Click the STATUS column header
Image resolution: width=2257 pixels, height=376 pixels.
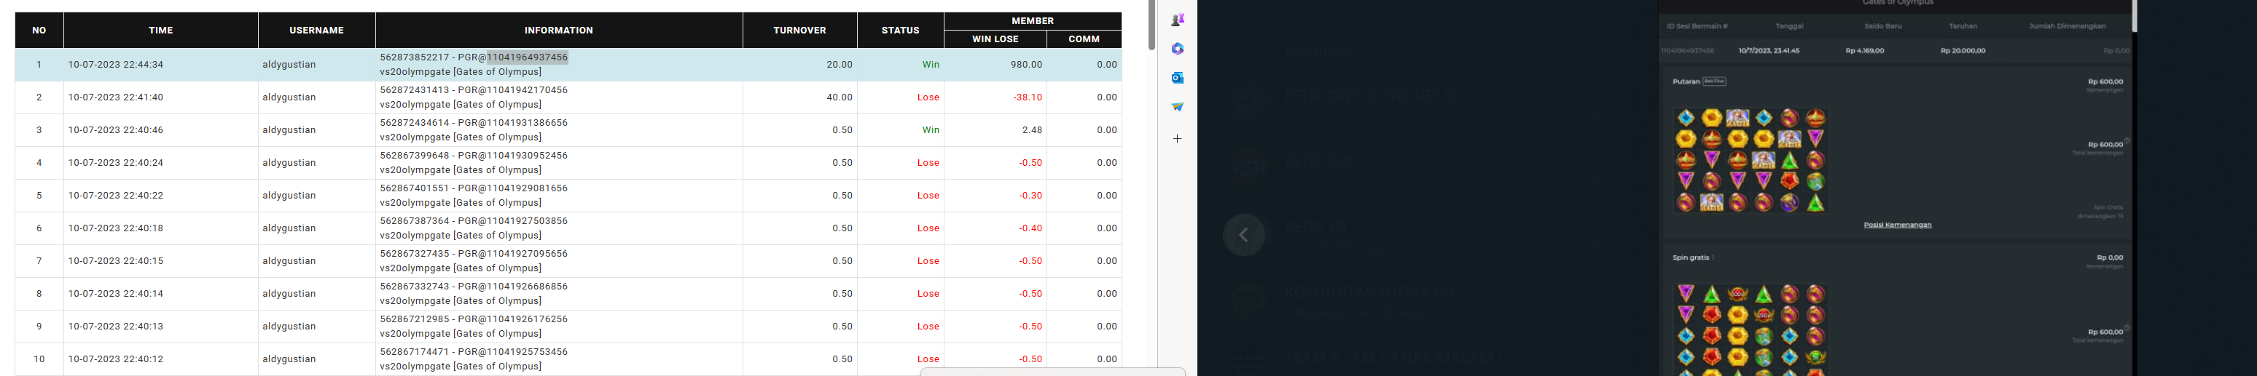coord(901,30)
